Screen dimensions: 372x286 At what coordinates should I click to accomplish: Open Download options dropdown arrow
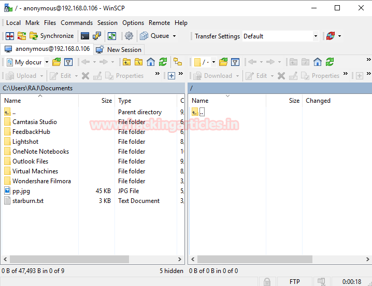coord(237,76)
